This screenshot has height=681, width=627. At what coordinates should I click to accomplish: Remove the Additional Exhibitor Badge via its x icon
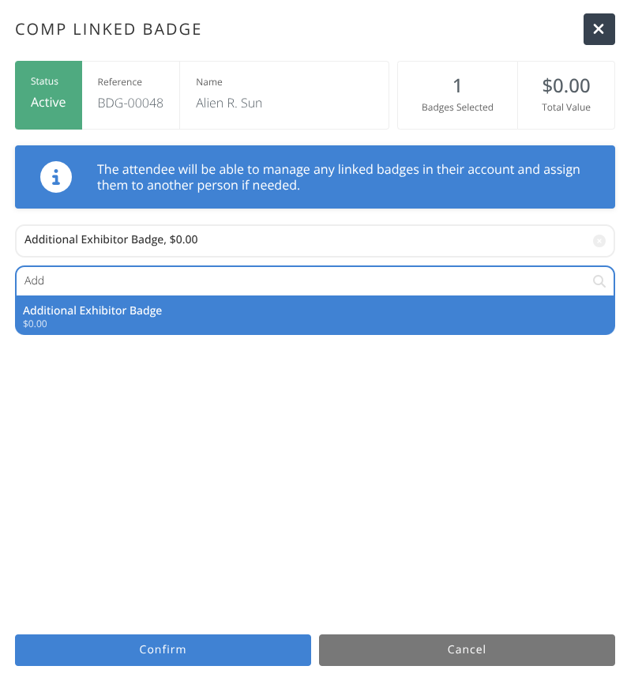click(599, 241)
